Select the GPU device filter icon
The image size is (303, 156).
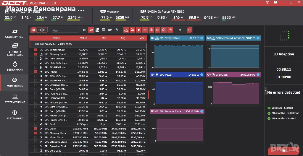pyautogui.click(x=91, y=30)
